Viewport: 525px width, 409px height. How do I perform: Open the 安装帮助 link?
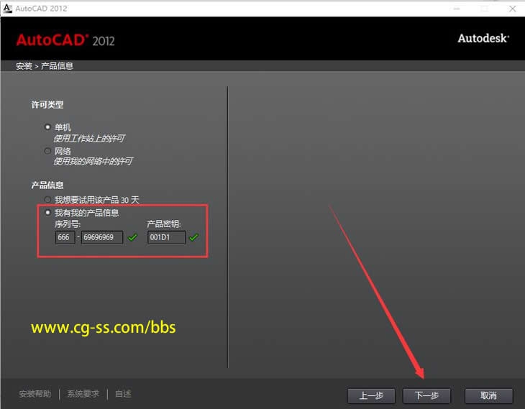[x=35, y=394]
